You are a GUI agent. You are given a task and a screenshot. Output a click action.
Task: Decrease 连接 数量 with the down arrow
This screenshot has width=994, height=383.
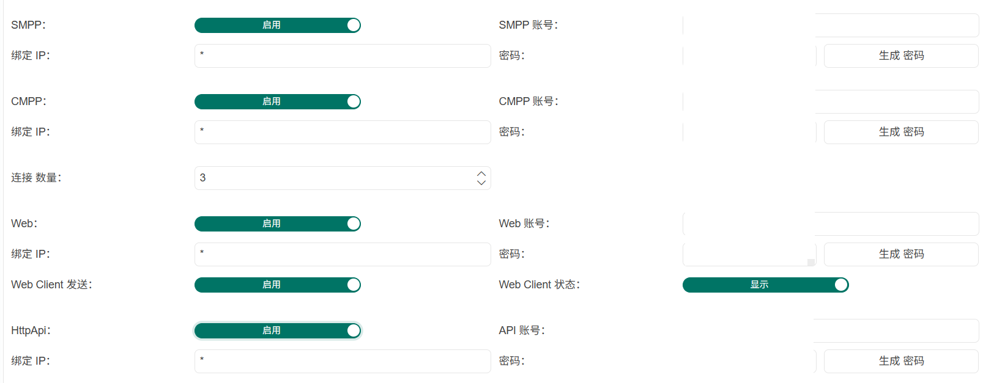click(481, 182)
